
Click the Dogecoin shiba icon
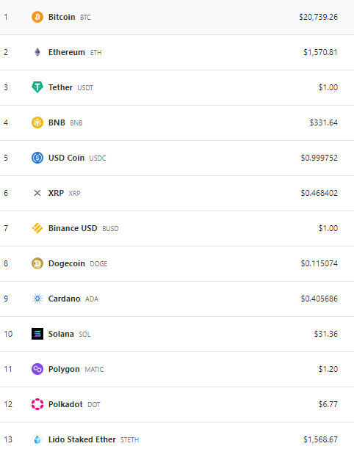pos(37,263)
